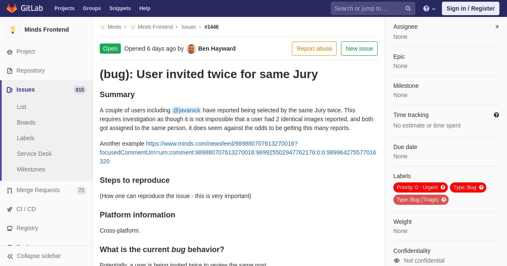Click the @javanick mention
The height and width of the screenshot is (266, 507).
pos(186,110)
